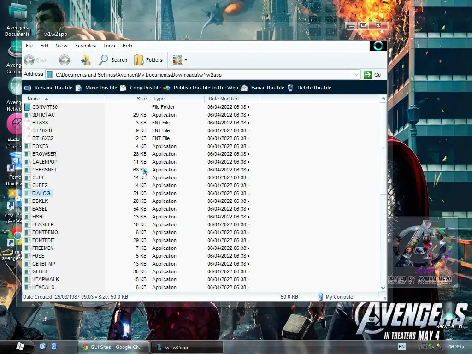Screen dimensions: 472x354
Task: Select the file named GETBITMP
Action: [44, 263]
